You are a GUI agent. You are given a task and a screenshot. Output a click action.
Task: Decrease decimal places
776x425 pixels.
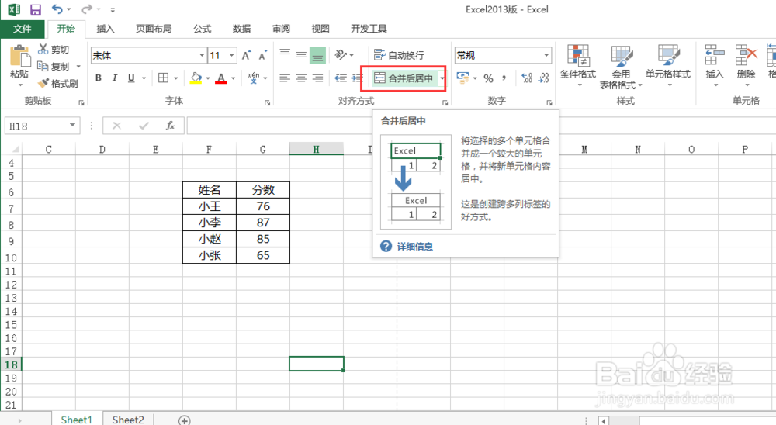[544, 78]
